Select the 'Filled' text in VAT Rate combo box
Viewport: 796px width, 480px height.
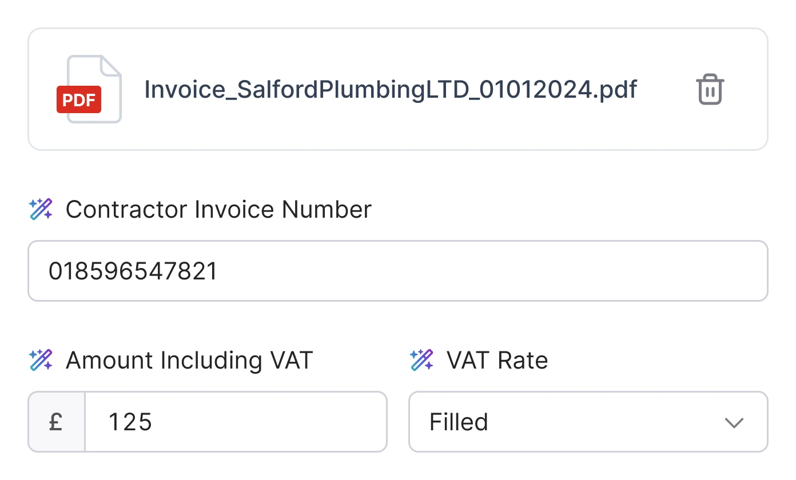coord(459,422)
